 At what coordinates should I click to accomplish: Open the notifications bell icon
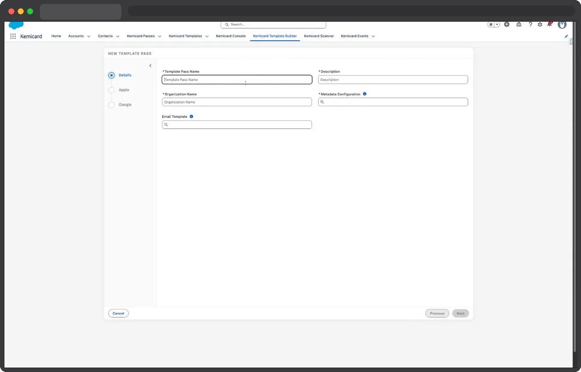pyautogui.click(x=549, y=25)
